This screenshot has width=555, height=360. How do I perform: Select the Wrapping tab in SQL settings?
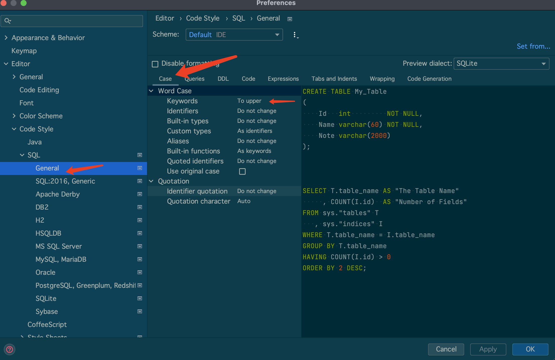pyautogui.click(x=382, y=79)
